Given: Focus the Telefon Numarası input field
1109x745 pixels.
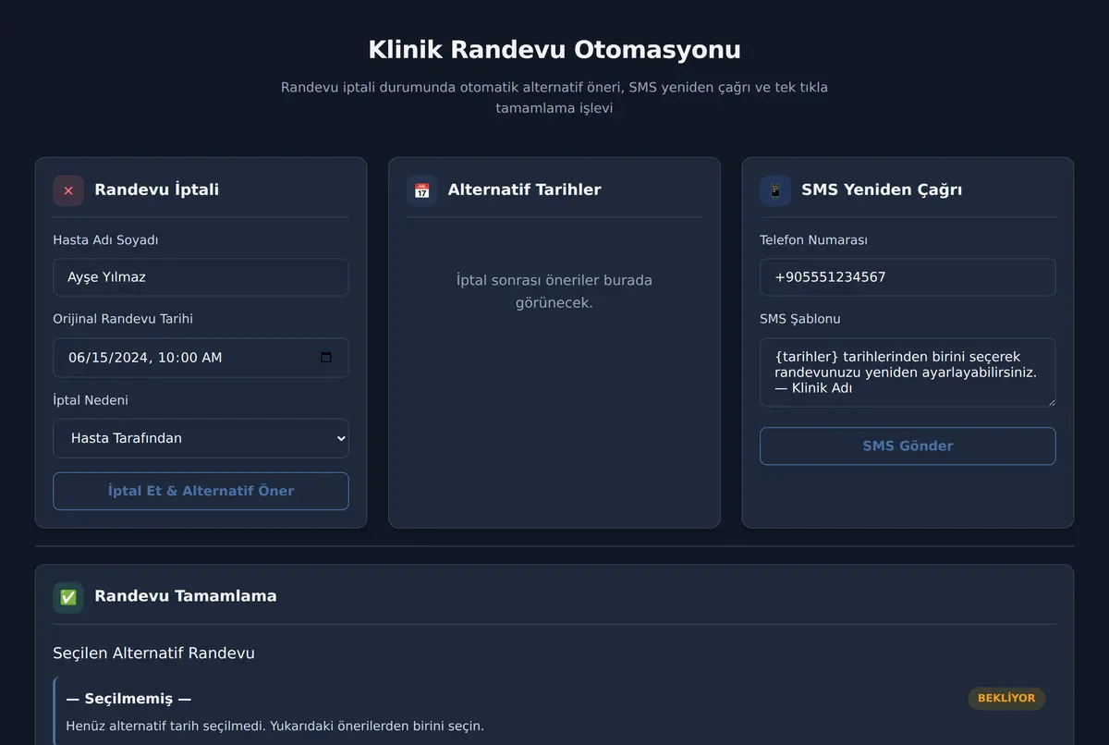Looking at the screenshot, I should 908,277.
